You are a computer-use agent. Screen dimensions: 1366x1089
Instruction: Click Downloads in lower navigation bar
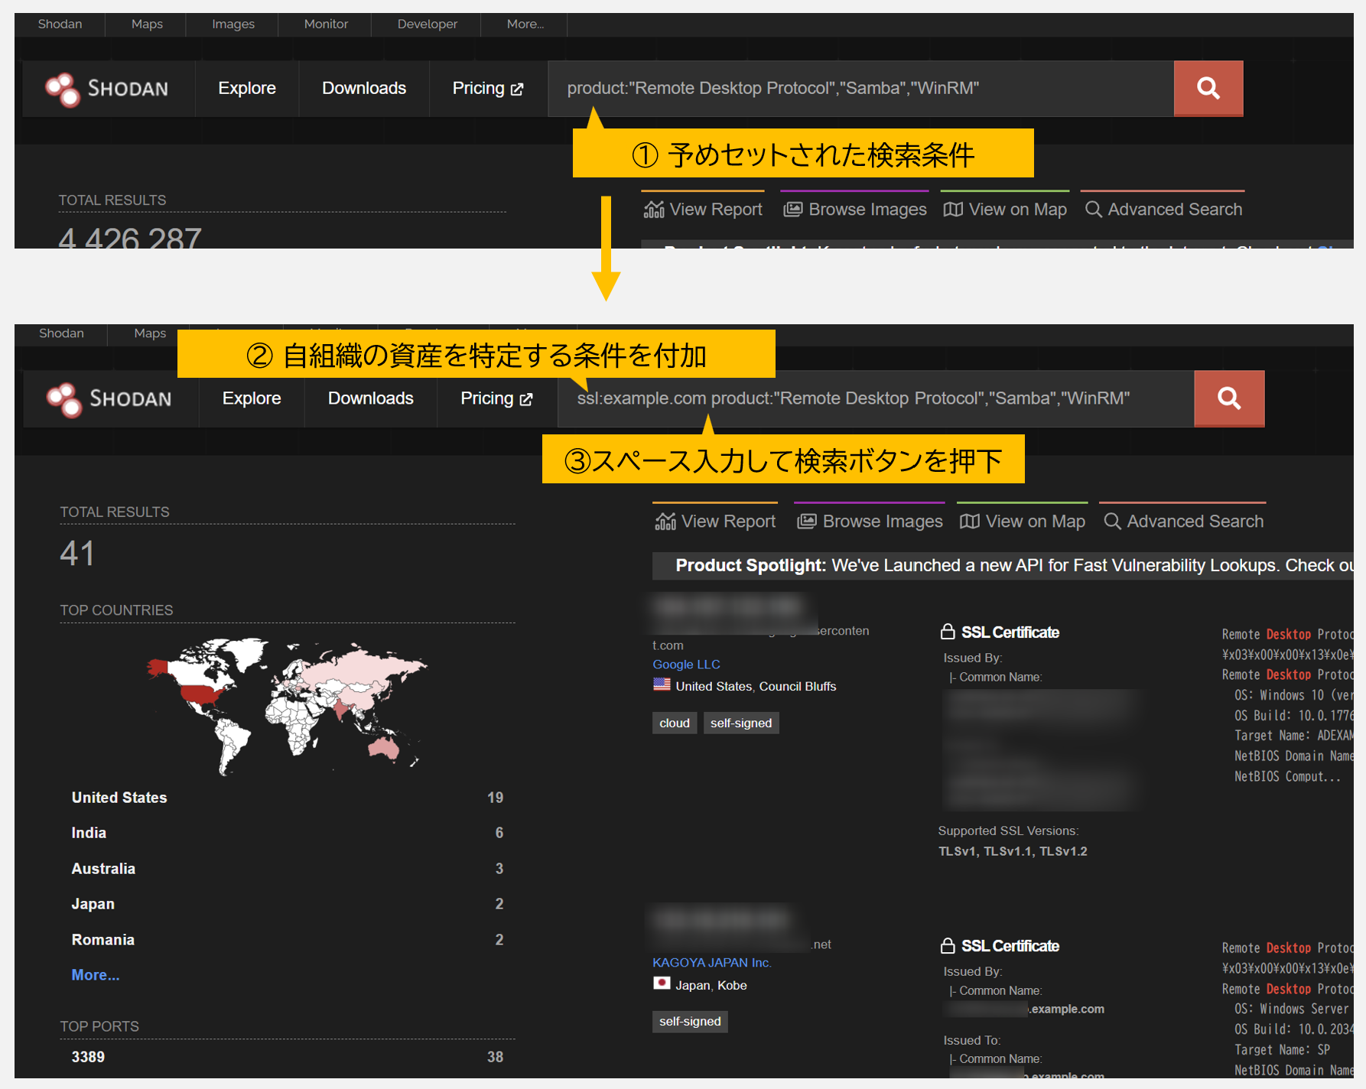[x=371, y=398]
